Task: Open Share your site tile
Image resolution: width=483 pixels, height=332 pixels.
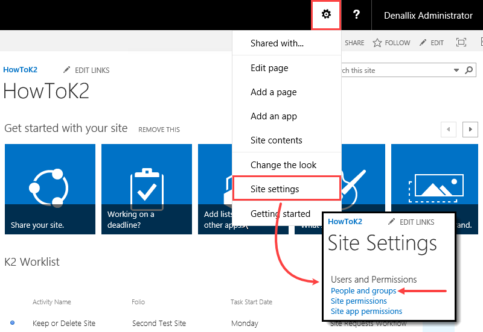Action: (50, 189)
